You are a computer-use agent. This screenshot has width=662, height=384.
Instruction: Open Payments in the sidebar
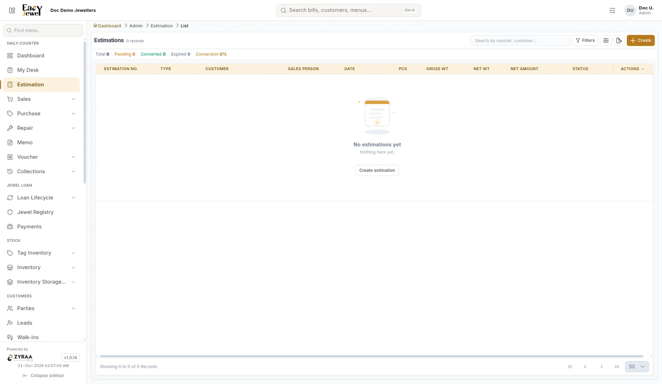point(41,226)
